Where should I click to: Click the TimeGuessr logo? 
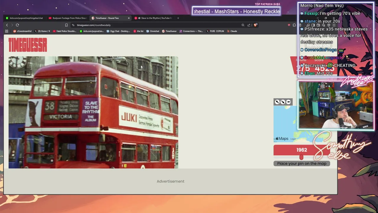coord(28,45)
